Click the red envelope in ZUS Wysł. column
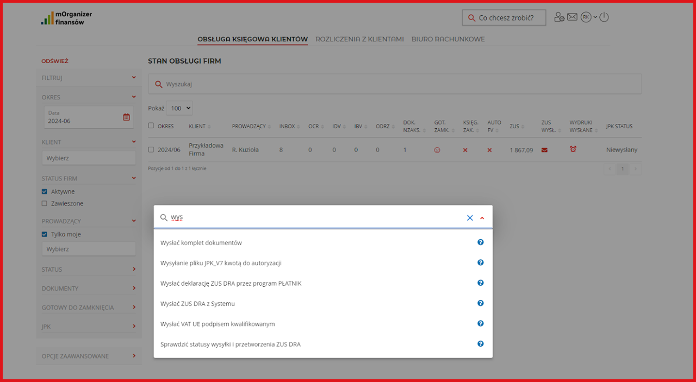The height and width of the screenshot is (382, 696). point(544,150)
